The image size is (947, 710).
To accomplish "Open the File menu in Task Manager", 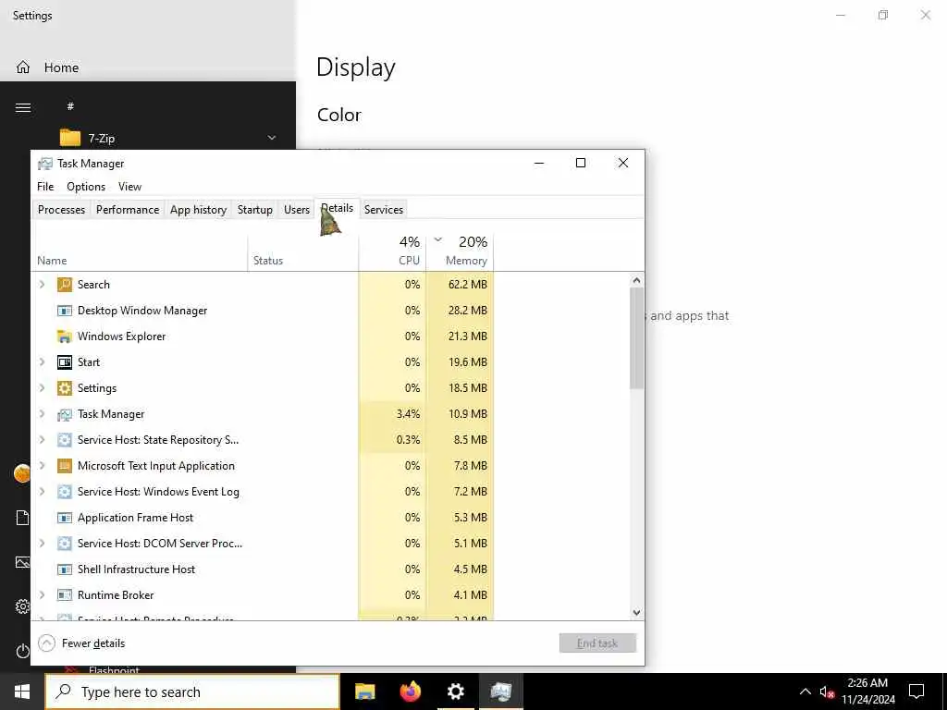I will pyautogui.click(x=45, y=187).
